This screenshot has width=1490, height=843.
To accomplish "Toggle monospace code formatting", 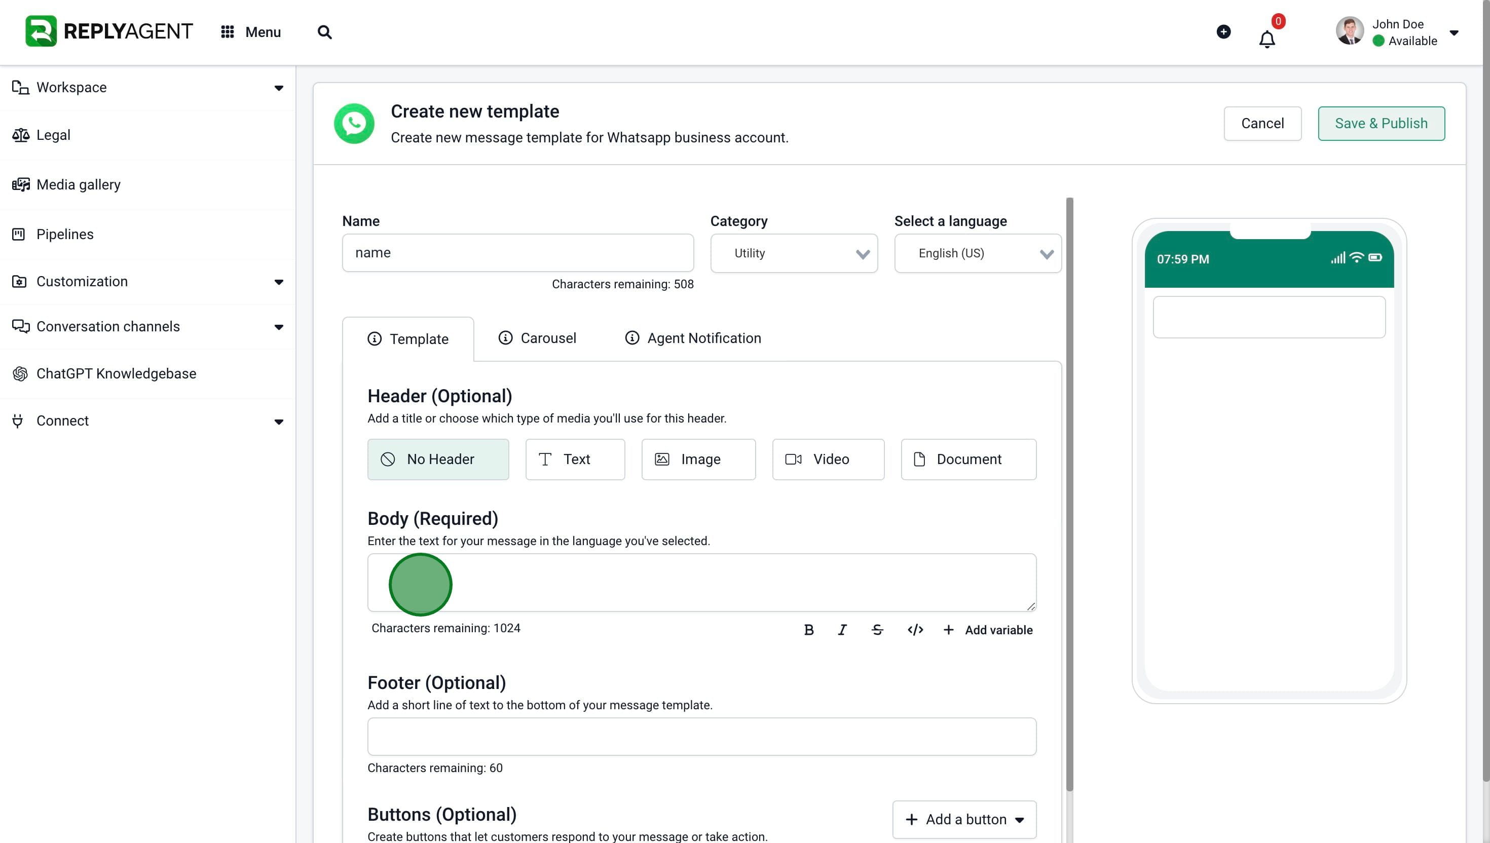I will tap(915, 630).
